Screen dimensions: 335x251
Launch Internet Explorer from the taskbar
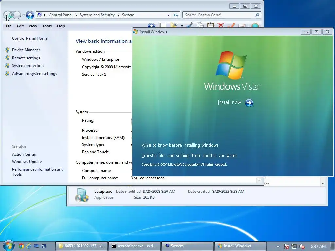[x=29, y=246]
